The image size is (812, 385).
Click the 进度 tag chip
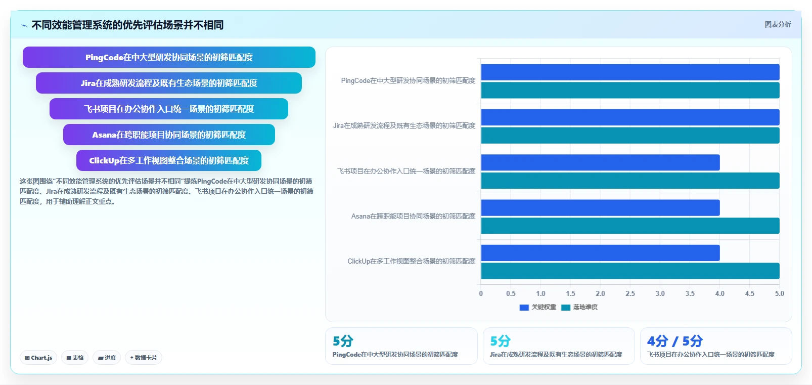tap(107, 358)
